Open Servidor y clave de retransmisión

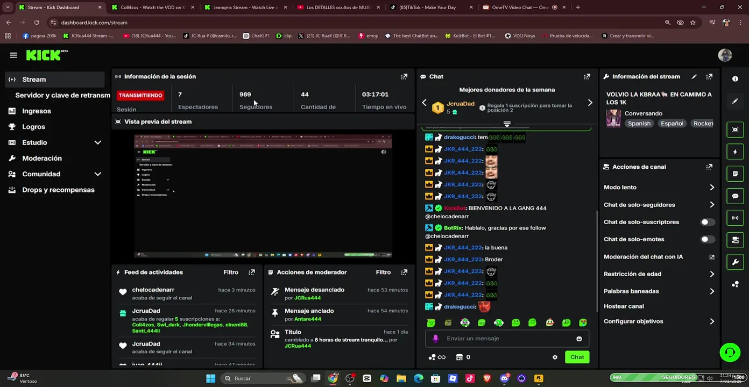[x=62, y=95]
